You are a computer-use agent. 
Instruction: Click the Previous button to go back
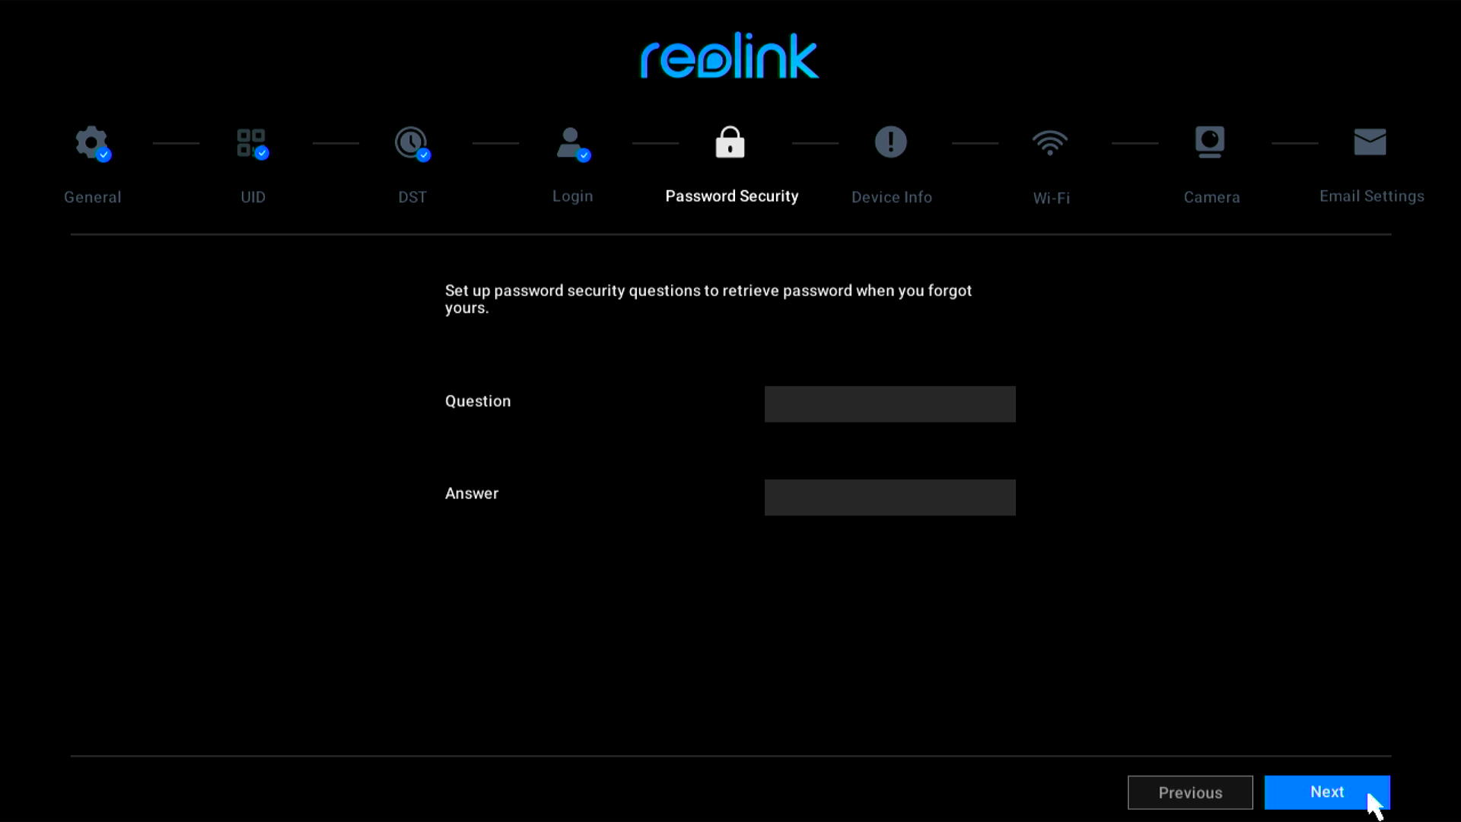pyautogui.click(x=1190, y=792)
